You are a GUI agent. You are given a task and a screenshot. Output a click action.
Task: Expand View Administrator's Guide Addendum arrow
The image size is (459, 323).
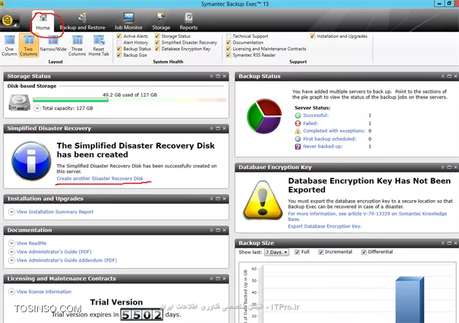click(12, 260)
